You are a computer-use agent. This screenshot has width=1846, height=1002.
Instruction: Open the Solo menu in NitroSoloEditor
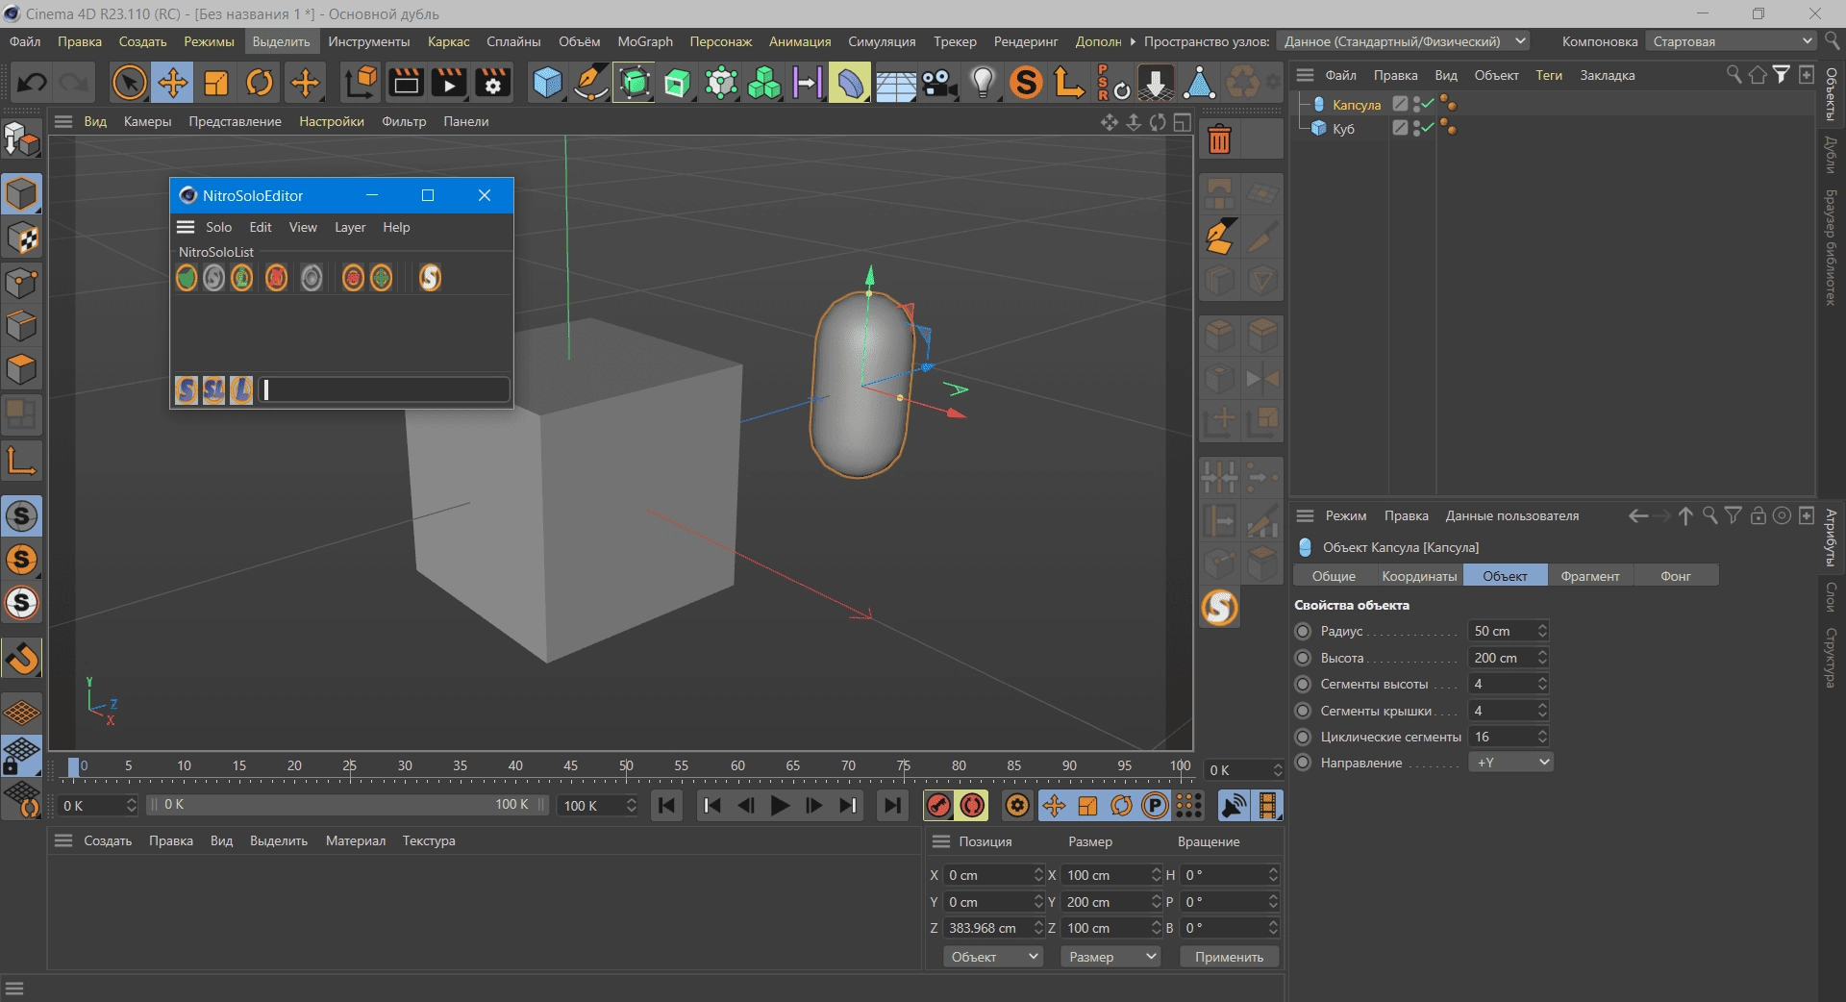[x=218, y=227]
